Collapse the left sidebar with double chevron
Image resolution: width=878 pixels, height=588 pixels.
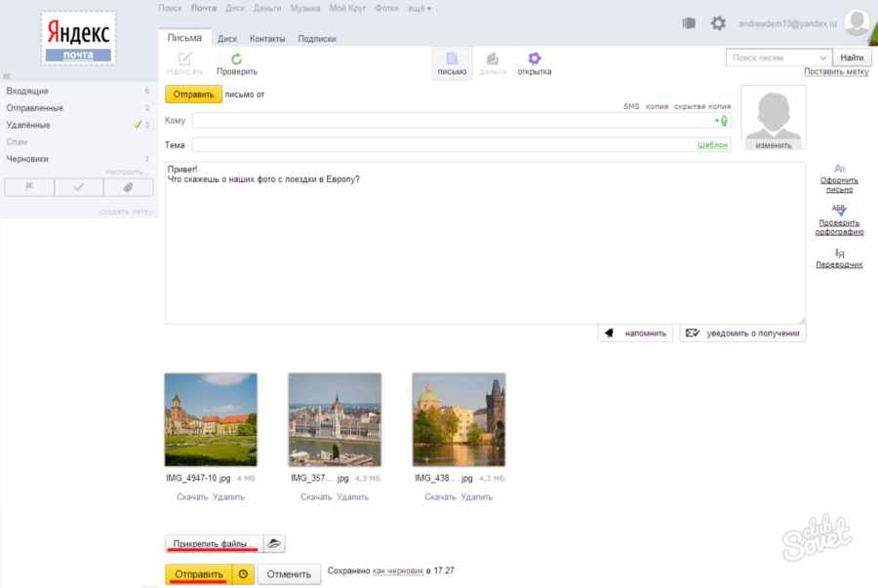click(7, 75)
